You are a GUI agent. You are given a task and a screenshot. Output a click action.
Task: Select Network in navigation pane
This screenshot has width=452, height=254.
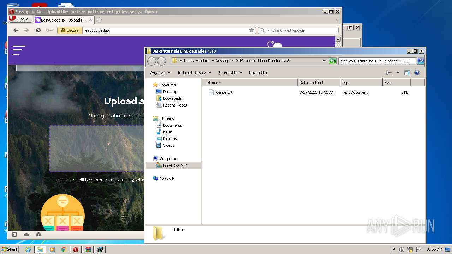coord(167,179)
